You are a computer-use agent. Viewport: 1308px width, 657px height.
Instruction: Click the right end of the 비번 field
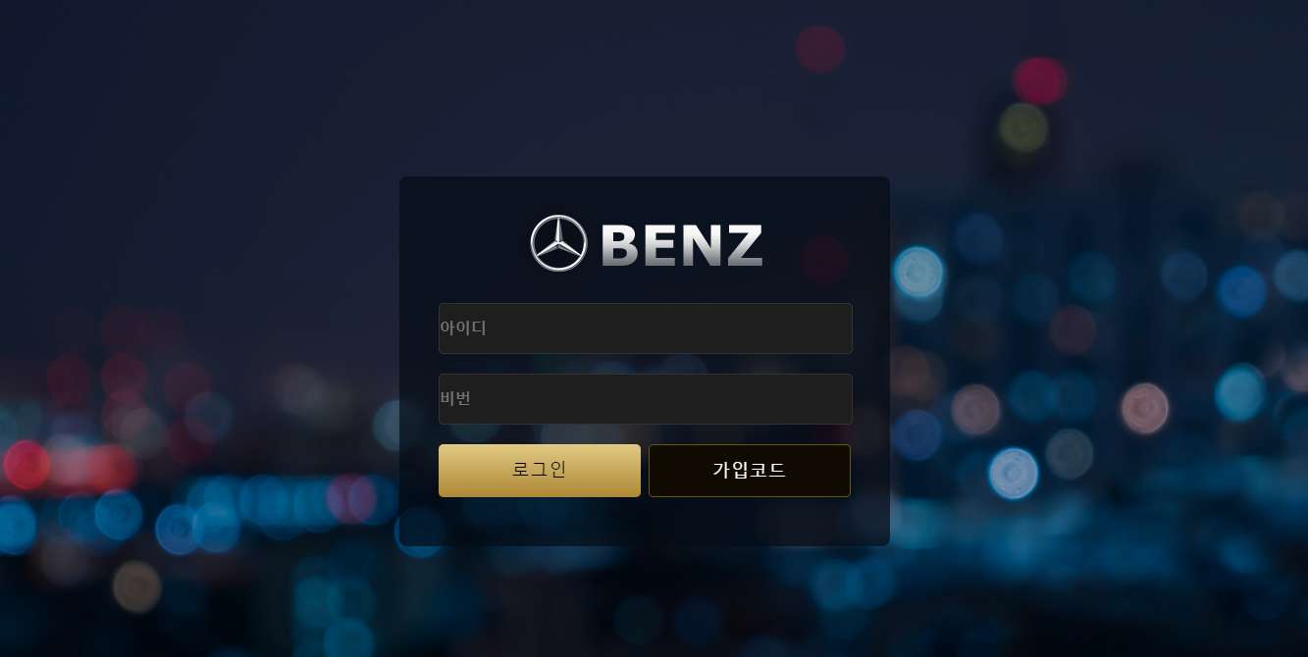click(834, 399)
